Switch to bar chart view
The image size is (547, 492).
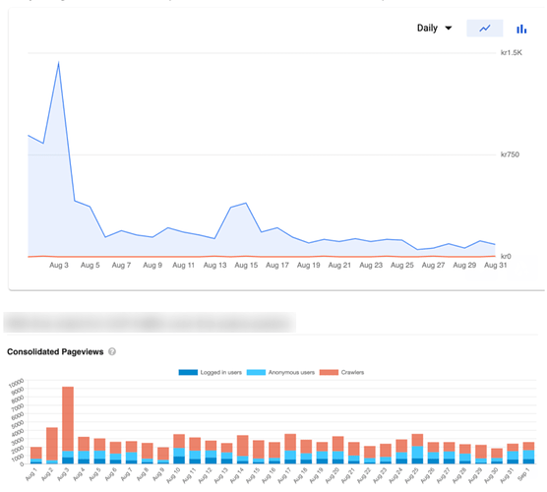pyautogui.click(x=521, y=29)
